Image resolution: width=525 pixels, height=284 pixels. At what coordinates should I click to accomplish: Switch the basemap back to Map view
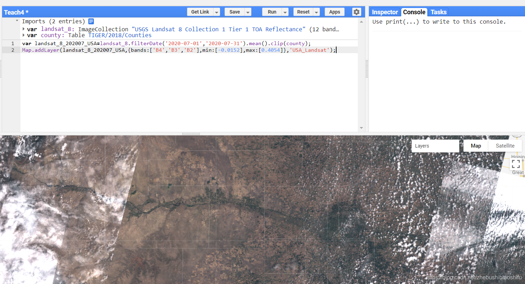click(476, 145)
